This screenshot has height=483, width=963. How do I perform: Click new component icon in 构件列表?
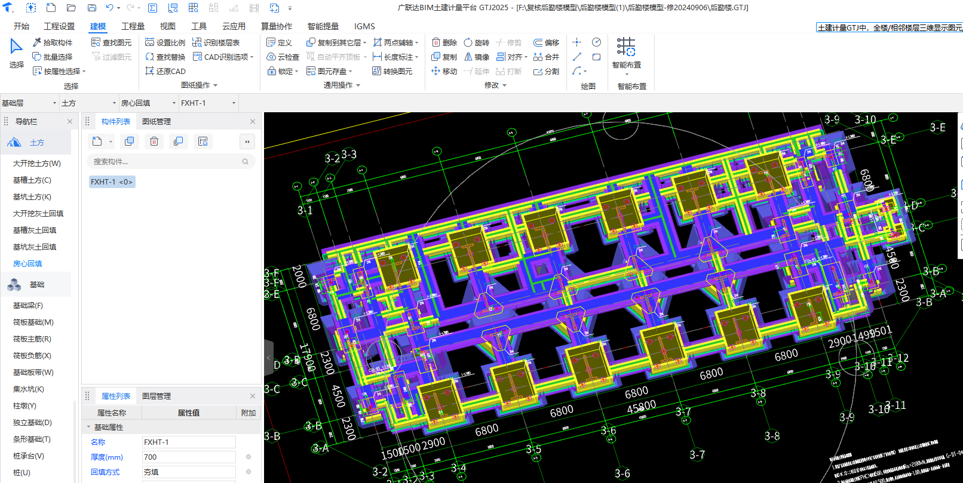pyautogui.click(x=97, y=141)
